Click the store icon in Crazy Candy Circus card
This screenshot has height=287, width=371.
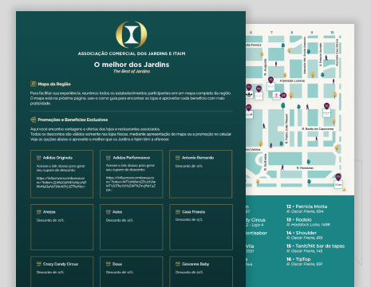coord(39,264)
